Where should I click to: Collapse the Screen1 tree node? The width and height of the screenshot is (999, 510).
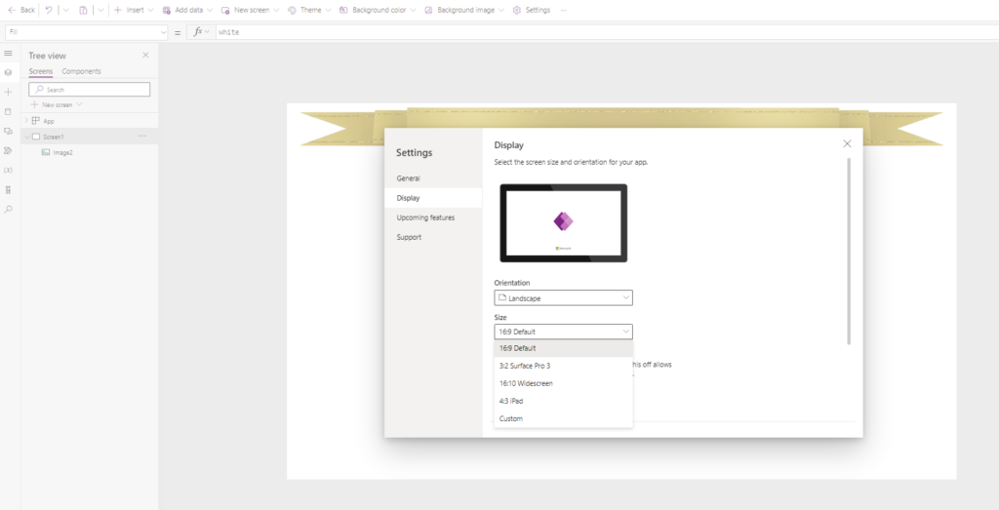click(x=26, y=137)
